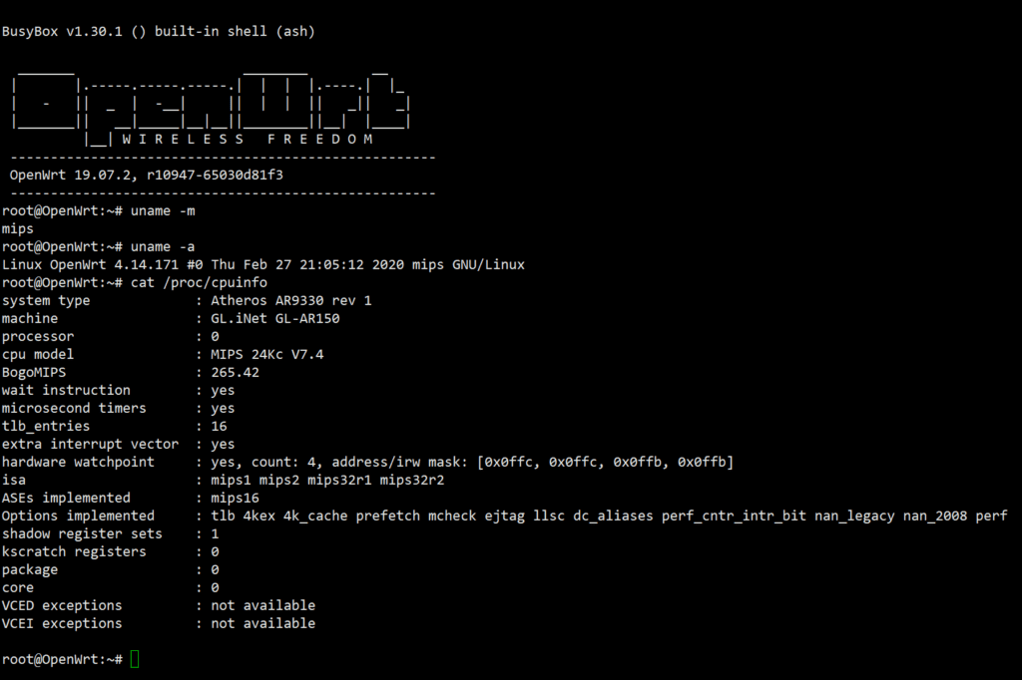
Task: Click the "mips16" ASEs value
Action: [236, 498]
